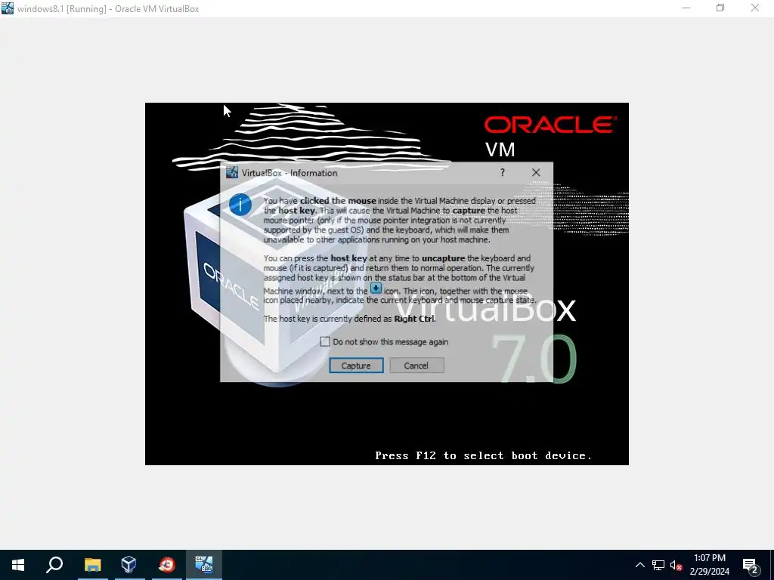Screen dimensions: 774x580
Task: Click the VirtualBox window title bar icon
Action: tap(8, 8)
